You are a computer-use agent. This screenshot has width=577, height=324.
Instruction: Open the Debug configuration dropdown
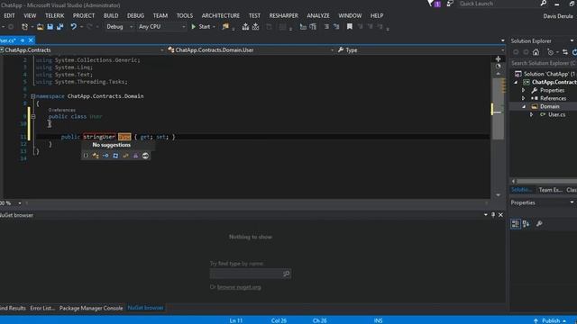[x=119, y=26]
